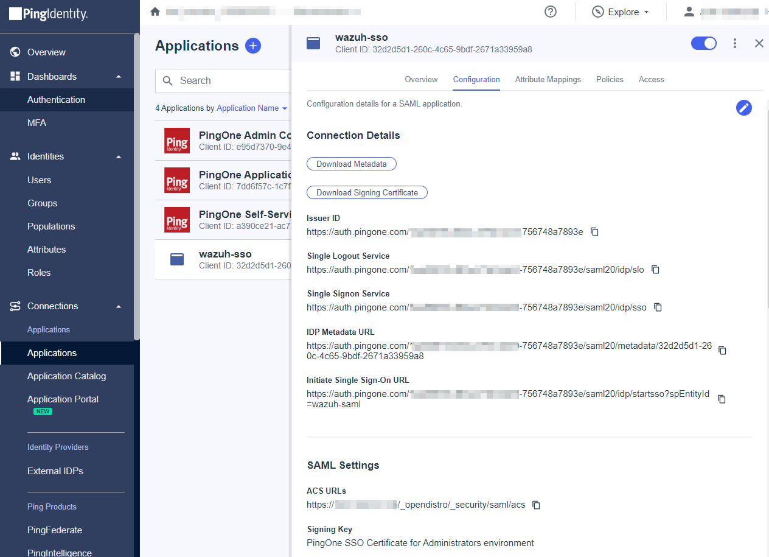Copy the Single Logout Service URL

(x=655, y=270)
